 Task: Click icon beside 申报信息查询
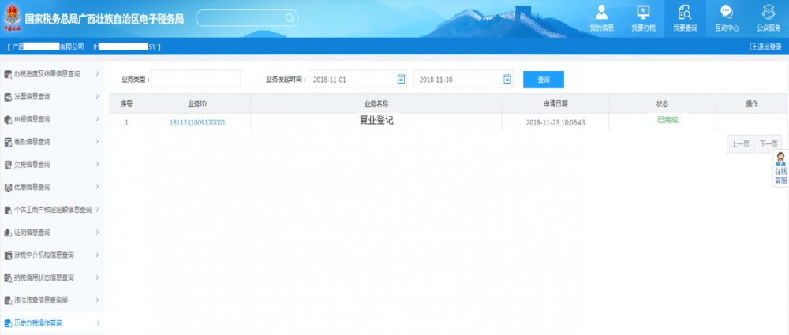tap(8, 119)
